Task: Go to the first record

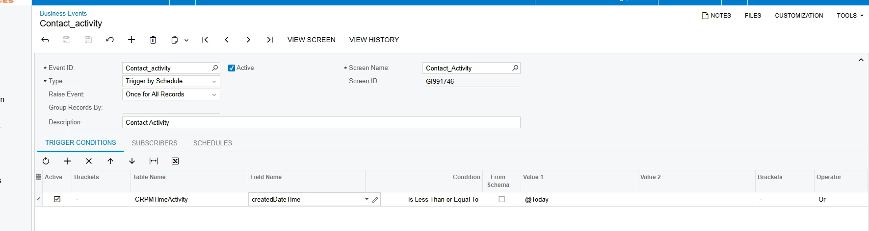Action: [x=205, y=40]
